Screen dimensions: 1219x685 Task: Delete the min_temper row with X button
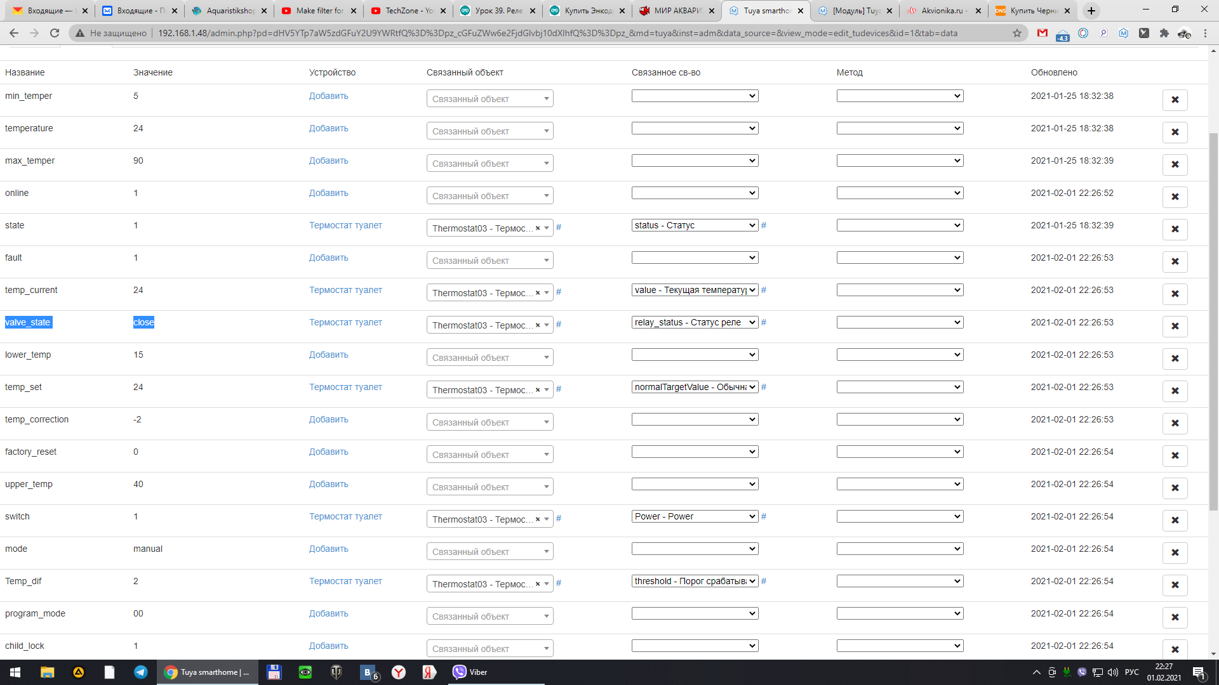1175,100
